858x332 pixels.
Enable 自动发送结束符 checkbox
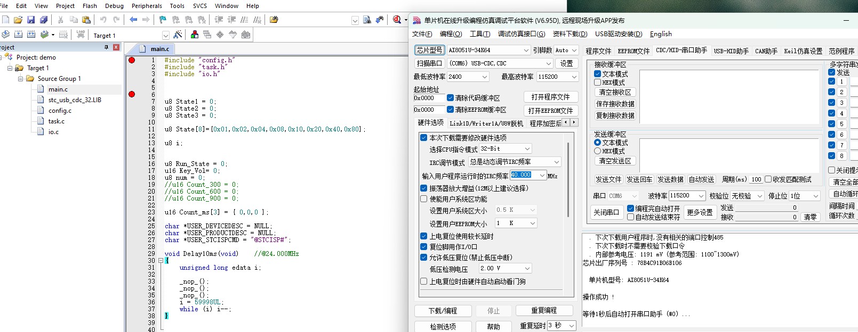point(630,217)
